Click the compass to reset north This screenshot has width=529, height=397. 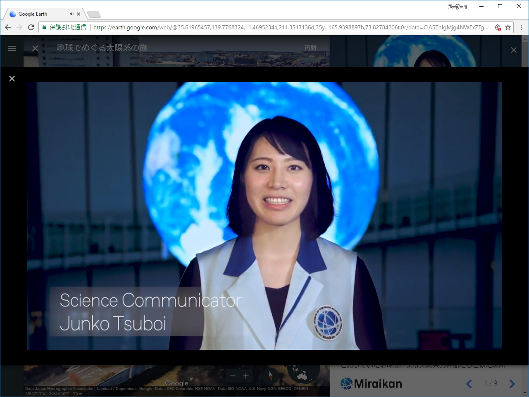coord(271,375)
